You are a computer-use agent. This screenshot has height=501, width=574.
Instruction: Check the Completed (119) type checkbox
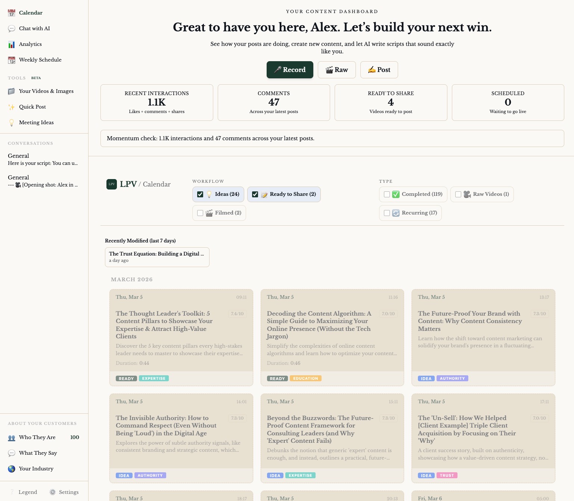coord(387,194)
